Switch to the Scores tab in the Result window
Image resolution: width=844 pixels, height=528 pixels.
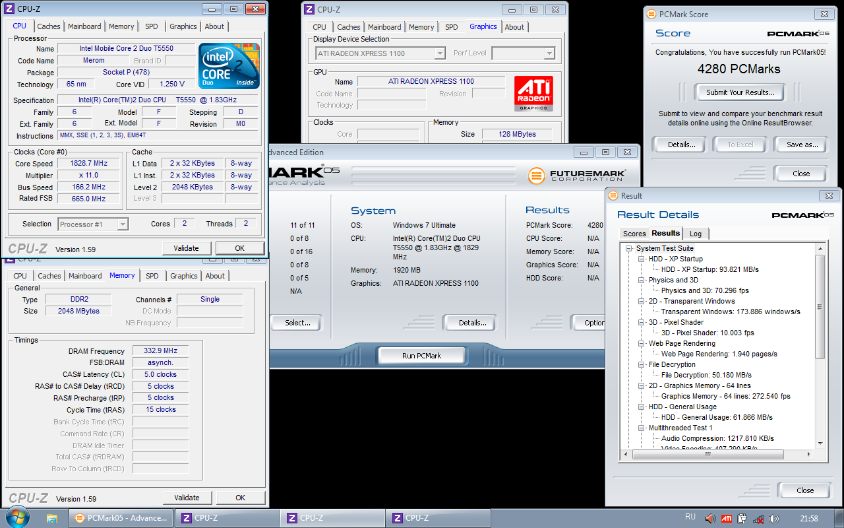[x=634, y=234]
